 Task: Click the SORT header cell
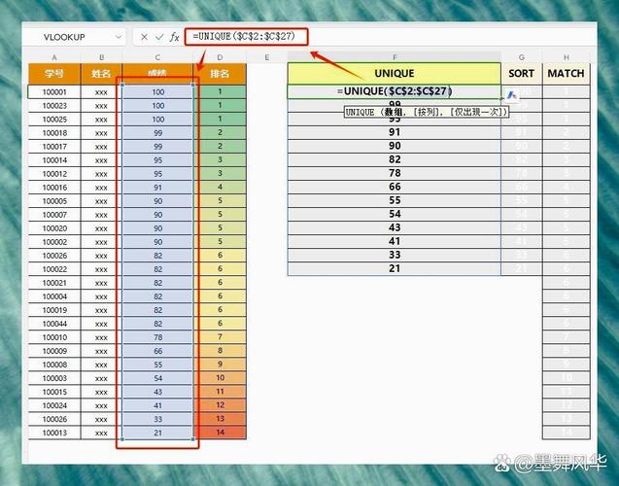click(522, 73)
